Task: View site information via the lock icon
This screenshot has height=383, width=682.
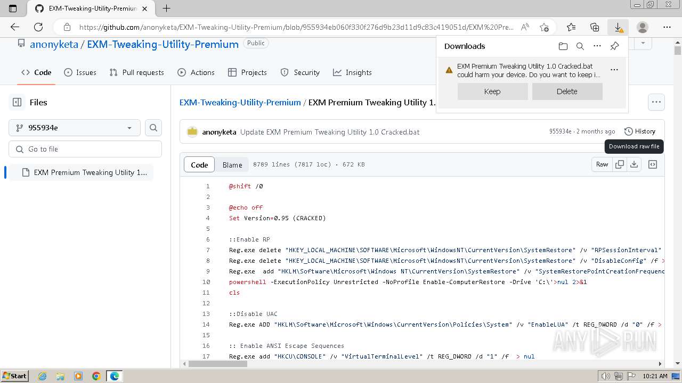Action: 67,27
